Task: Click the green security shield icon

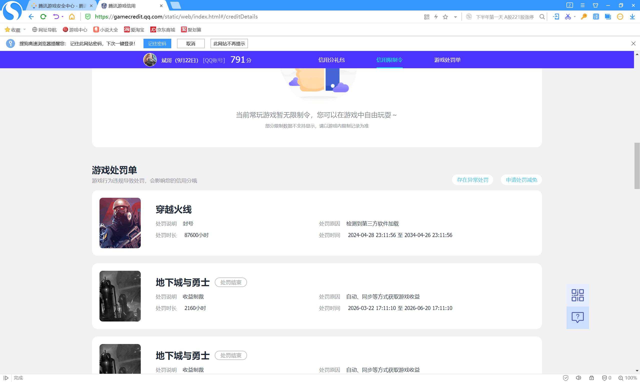Action: pyautogui.click(x=88, y=17)
